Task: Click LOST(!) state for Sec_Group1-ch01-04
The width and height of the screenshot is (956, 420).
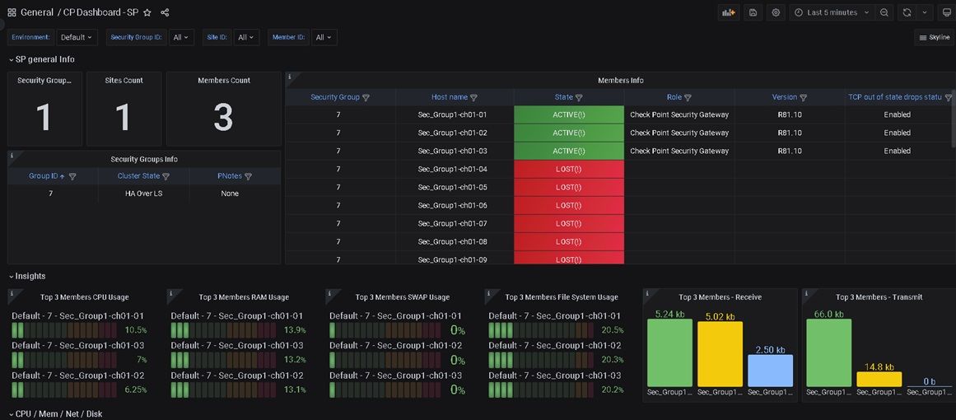Action: (x=569, y=169)
